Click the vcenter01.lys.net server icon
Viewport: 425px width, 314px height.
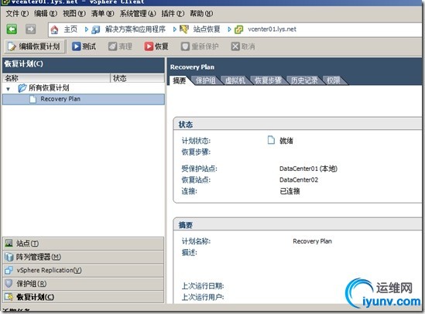(x=238, y=29)
